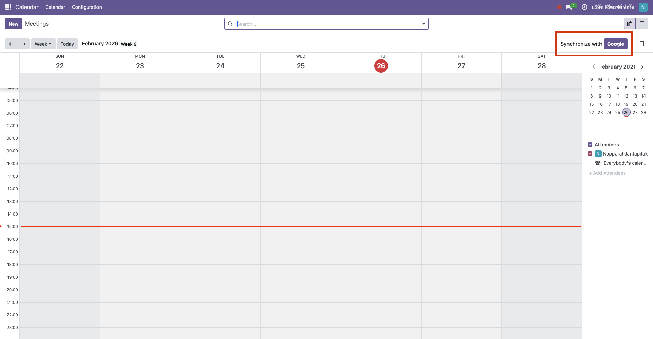The height and width of the screenshot is (339, 653).
Task: Toggle the side panel icon
Action: point(642,44)
